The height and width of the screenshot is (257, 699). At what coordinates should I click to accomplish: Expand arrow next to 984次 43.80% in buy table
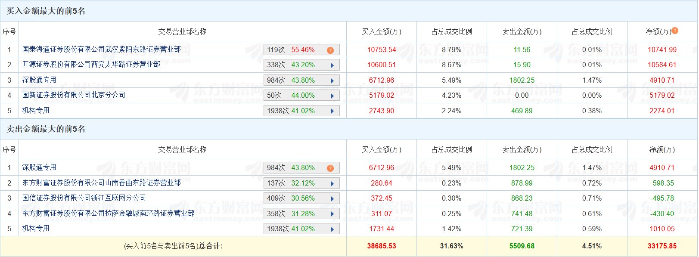pyautogui.click(x=332, y=81)
